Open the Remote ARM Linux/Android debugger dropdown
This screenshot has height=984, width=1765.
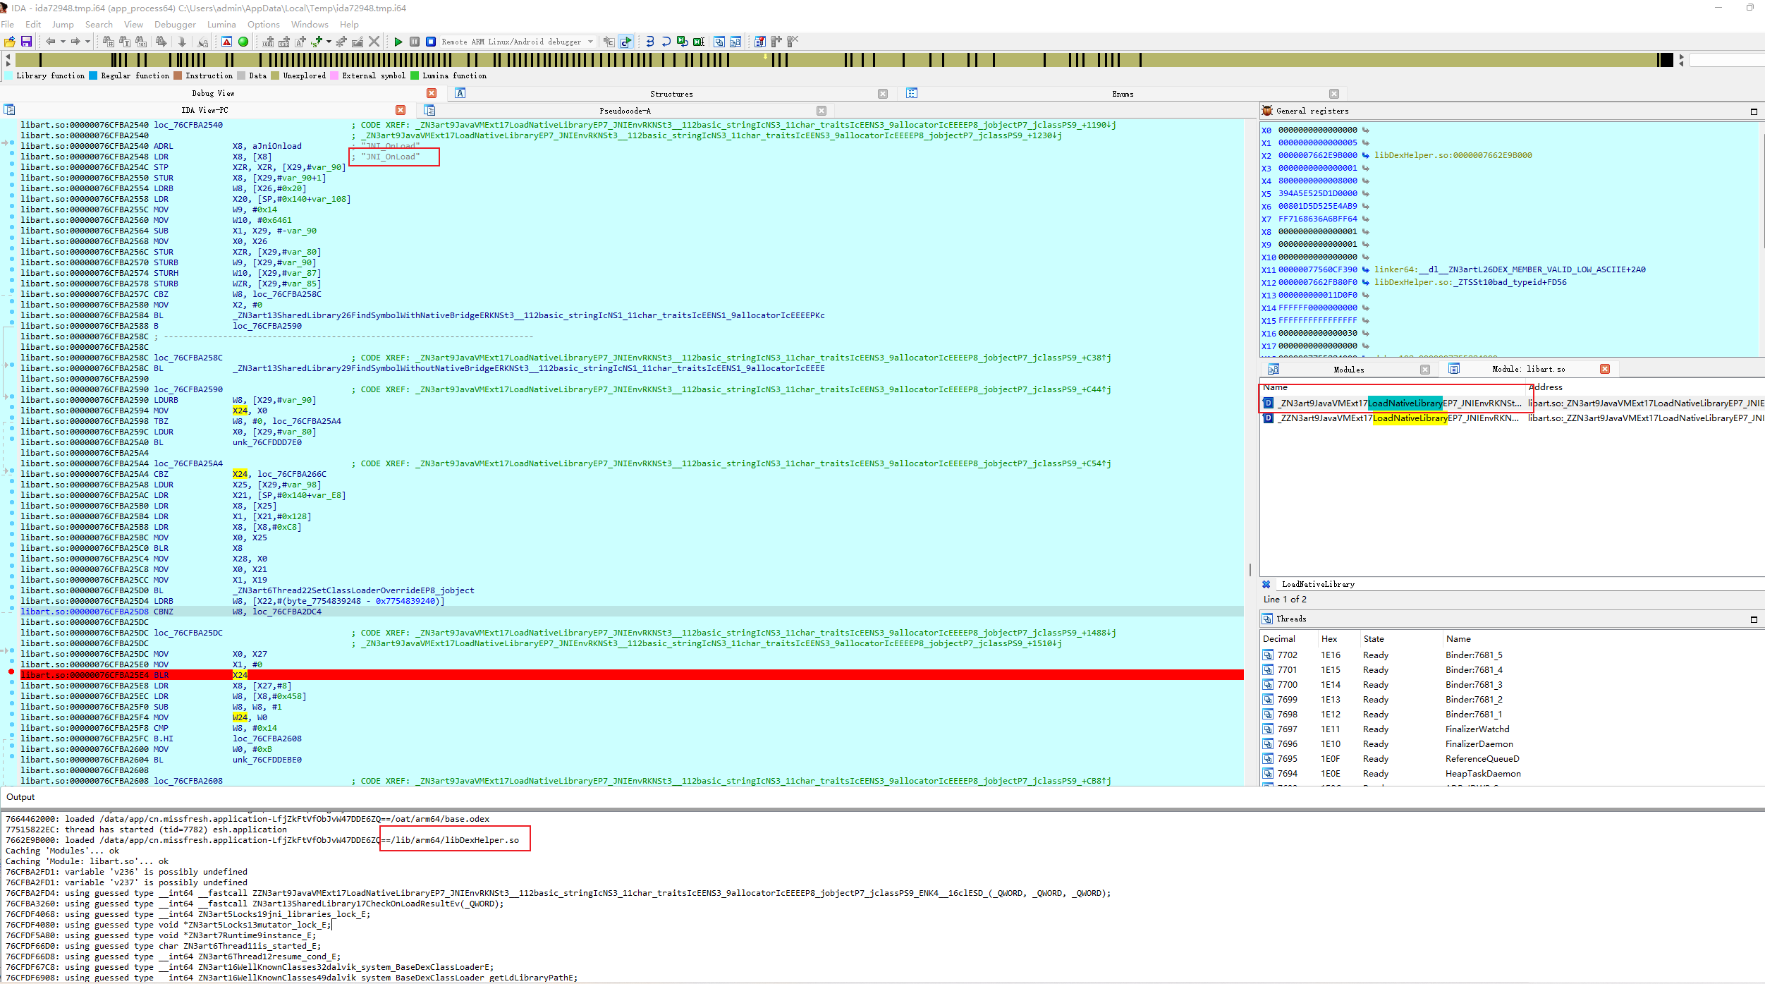coord(590,42)
